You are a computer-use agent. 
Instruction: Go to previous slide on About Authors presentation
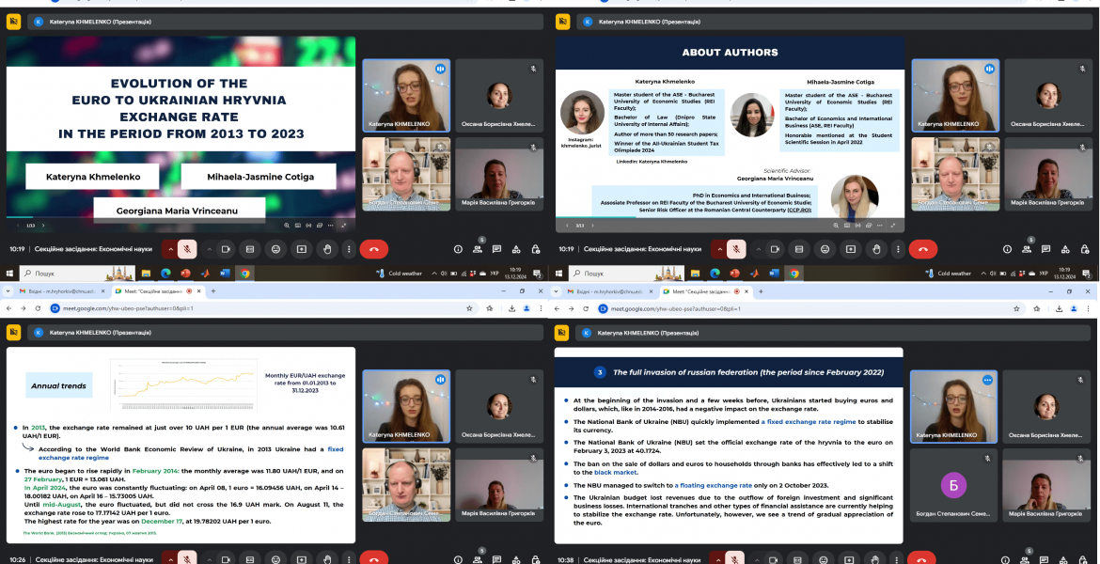(568, 226)
